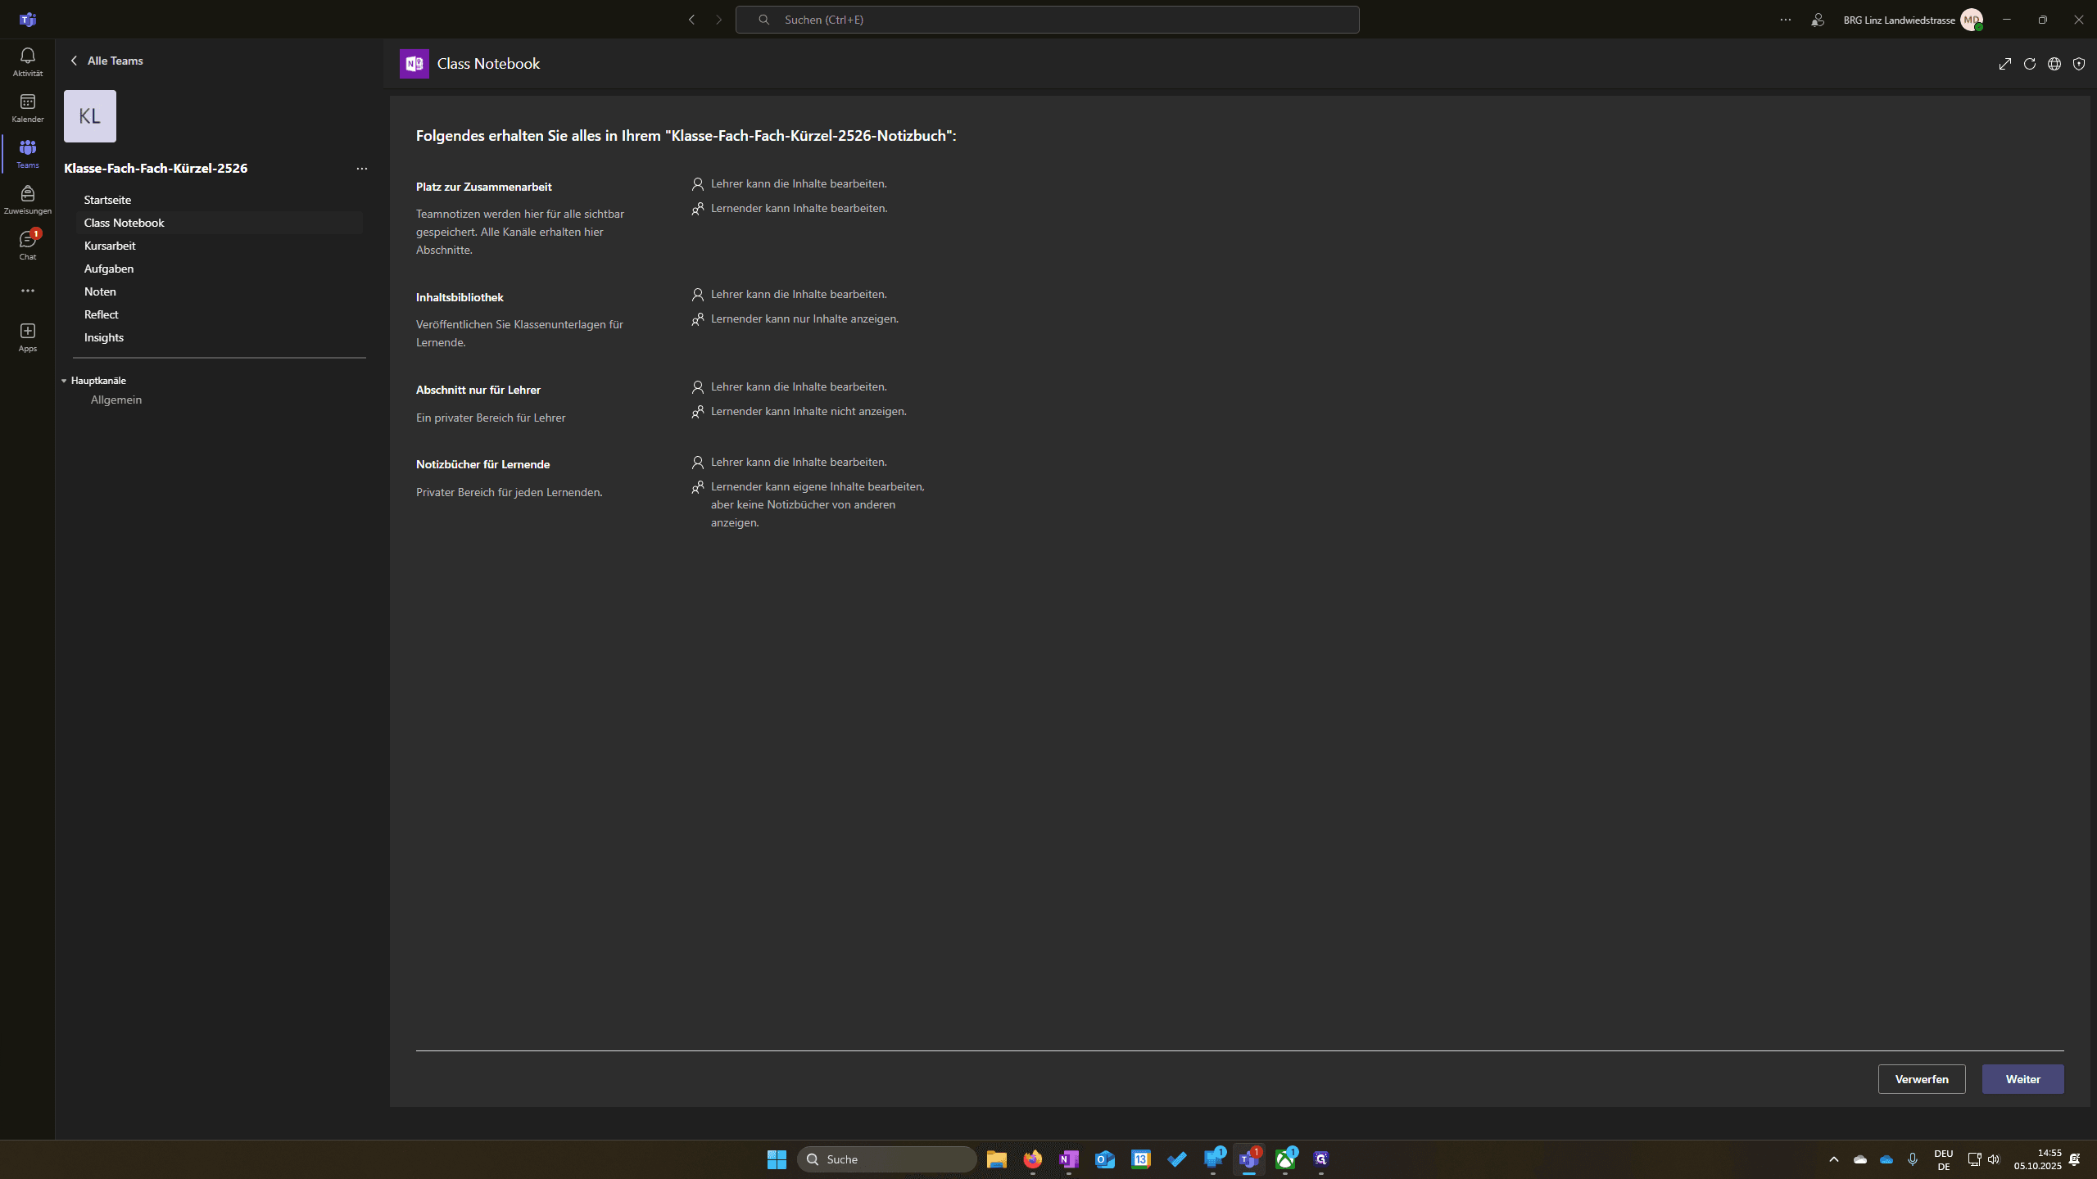The height and width of the screenshot is (1179, 2097).
Task: Click the shield privacy icon
Action: point(2078,64)
